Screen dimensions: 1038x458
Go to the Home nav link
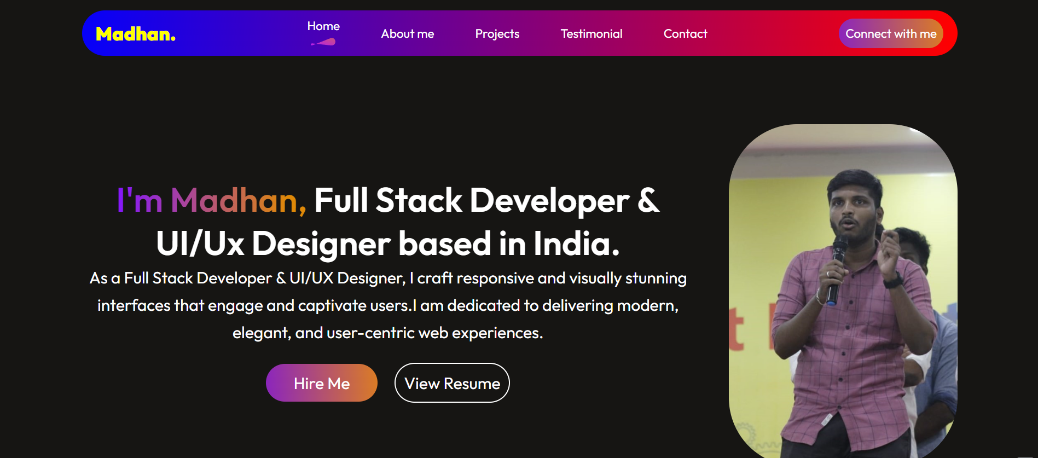(x=323, y=26)
